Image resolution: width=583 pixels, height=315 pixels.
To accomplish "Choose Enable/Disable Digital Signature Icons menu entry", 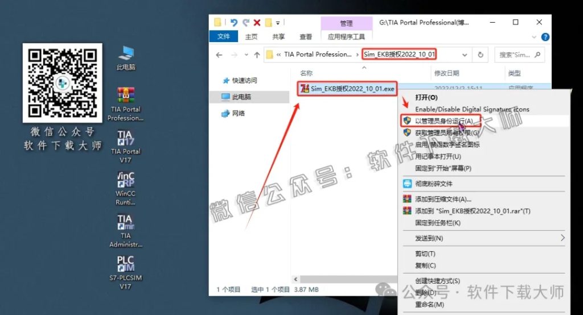I will pos(472,109).
